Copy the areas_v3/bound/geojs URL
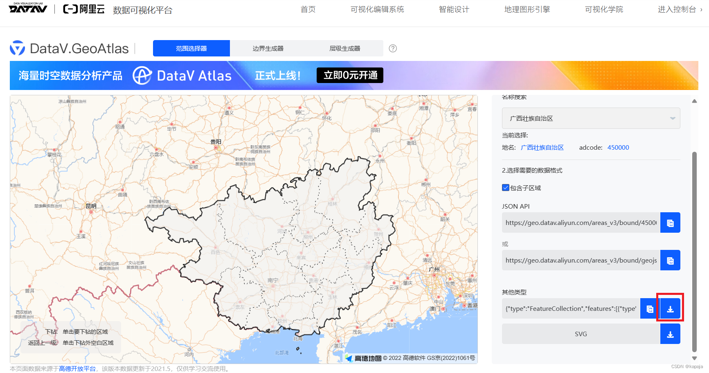 670,260
